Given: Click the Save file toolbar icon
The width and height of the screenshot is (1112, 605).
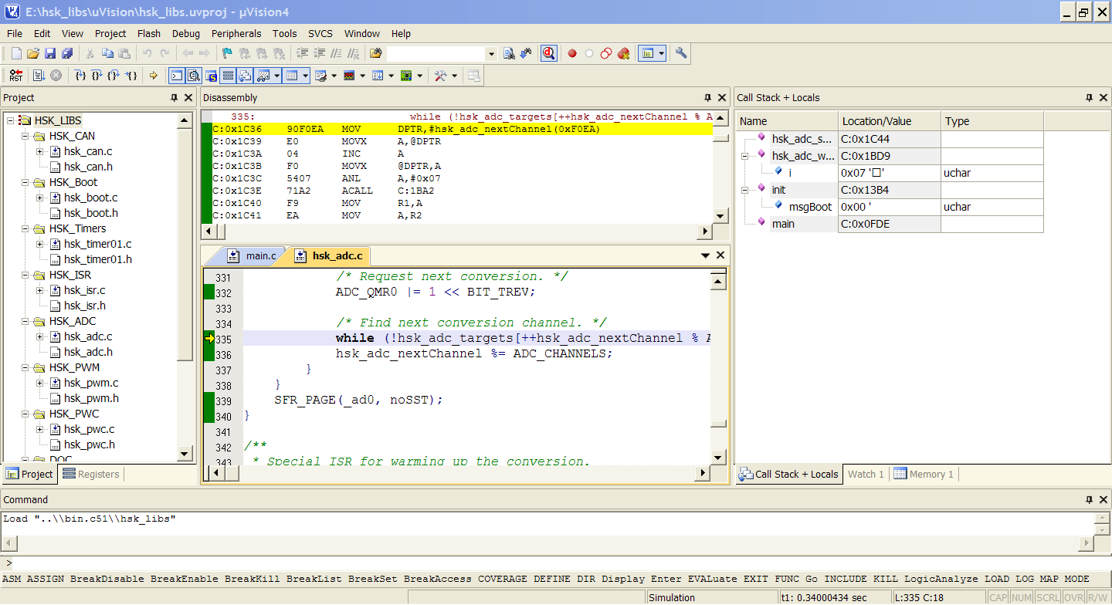Looking at the screenshot, I should (50, 53).
